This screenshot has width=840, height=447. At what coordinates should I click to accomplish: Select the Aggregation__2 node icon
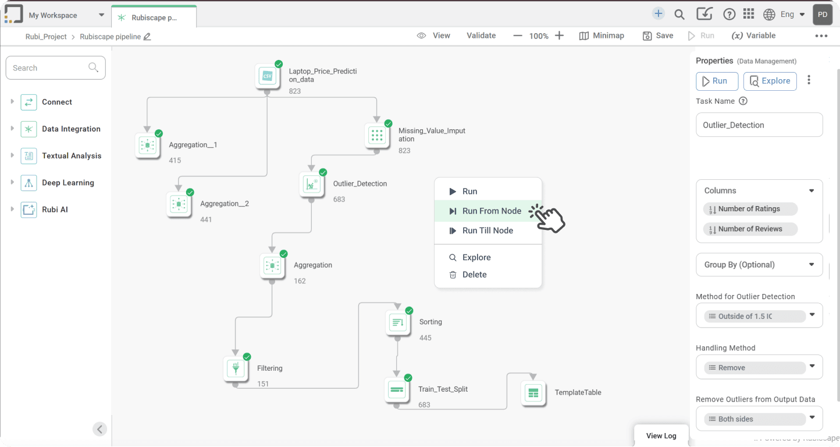click(x=179, y=204)
